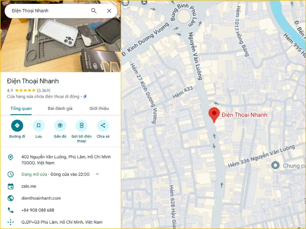The image size is (306, 229).
Task: Click the red Điện Thoại Nhanh map pin
Action: pyautogui.click(x=214, y=115)
